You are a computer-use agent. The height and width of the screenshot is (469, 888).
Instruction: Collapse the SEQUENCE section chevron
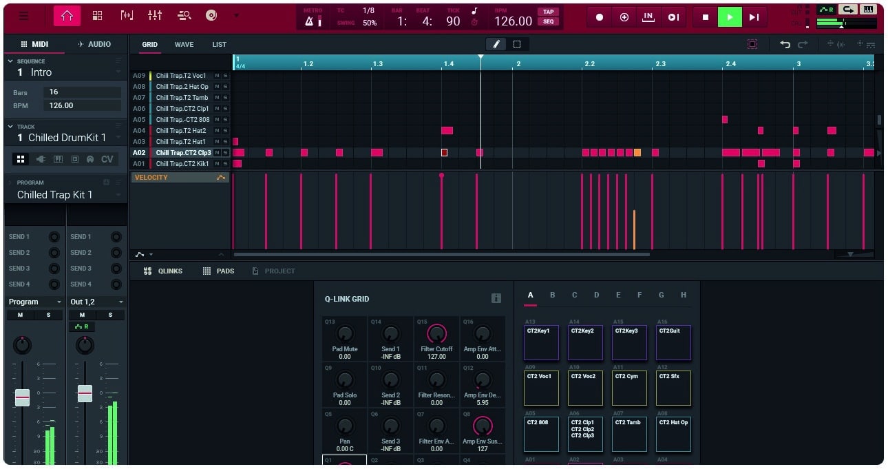(x=10, y=61)
